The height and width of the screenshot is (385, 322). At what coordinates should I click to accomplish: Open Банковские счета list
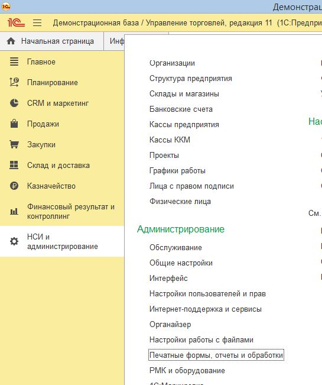tap(181, 109)
